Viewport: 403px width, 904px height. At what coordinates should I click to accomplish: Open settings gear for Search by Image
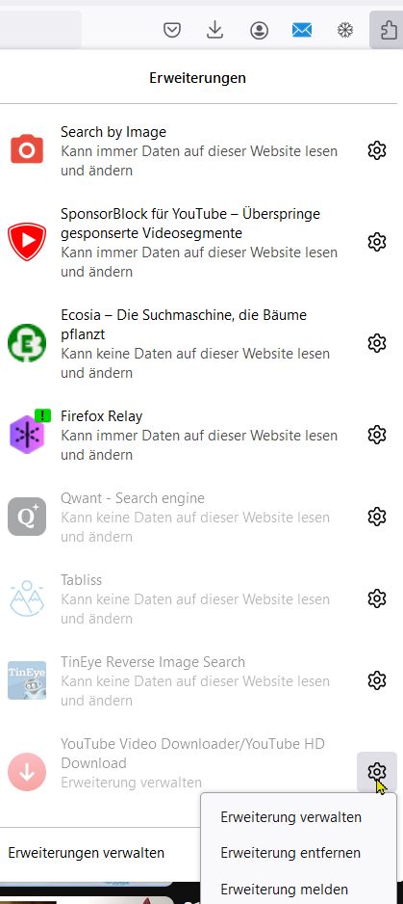click(376, 150)
